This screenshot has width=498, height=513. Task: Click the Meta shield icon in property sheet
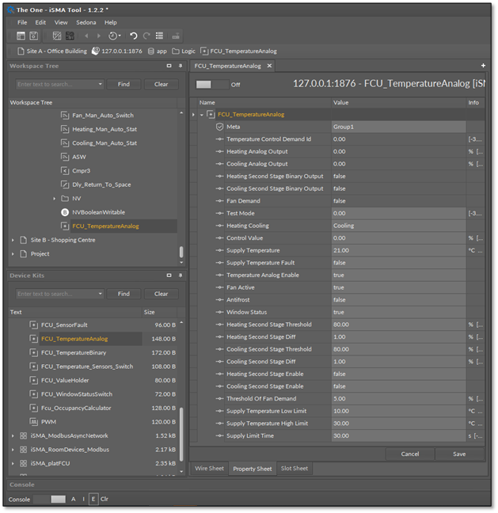tap(220, 127)
